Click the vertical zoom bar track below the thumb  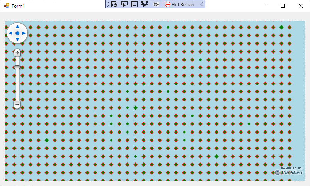[x=17, y=85]
